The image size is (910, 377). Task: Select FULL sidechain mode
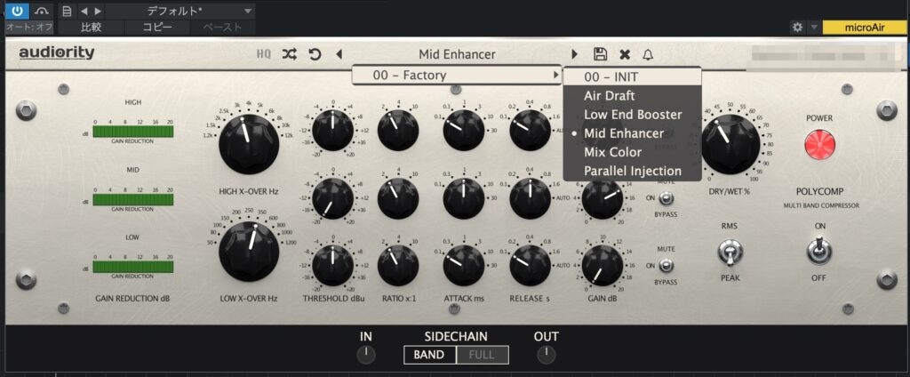coord(483,355)
